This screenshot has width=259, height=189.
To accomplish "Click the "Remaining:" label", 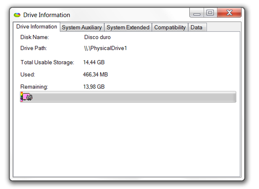I will click(x=34, y=87).
